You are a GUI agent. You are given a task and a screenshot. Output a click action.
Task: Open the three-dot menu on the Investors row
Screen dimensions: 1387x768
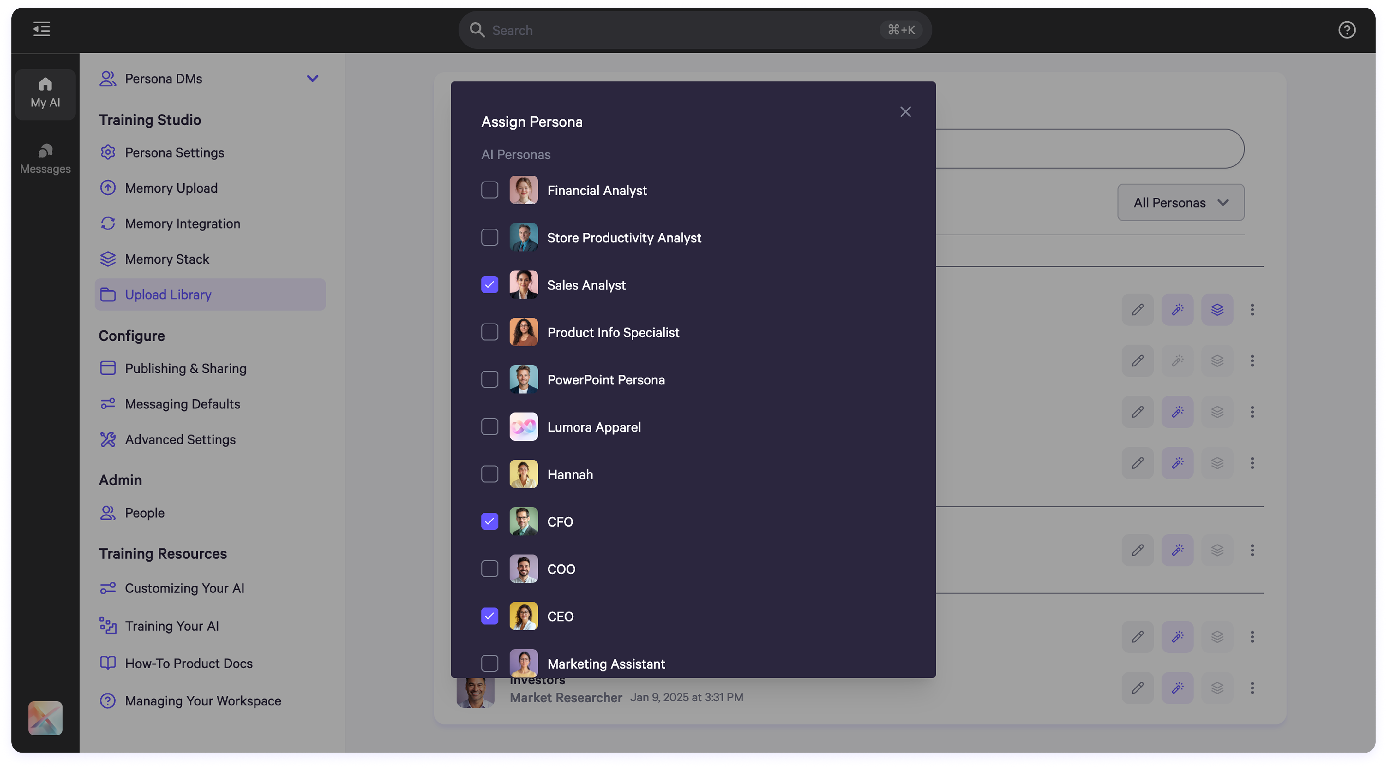tap(1253, 688)
